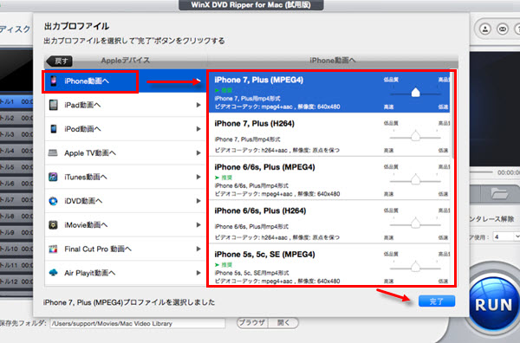Click the 戻す back button
Screen dimensions: 520x343
[x=60, y=61]
